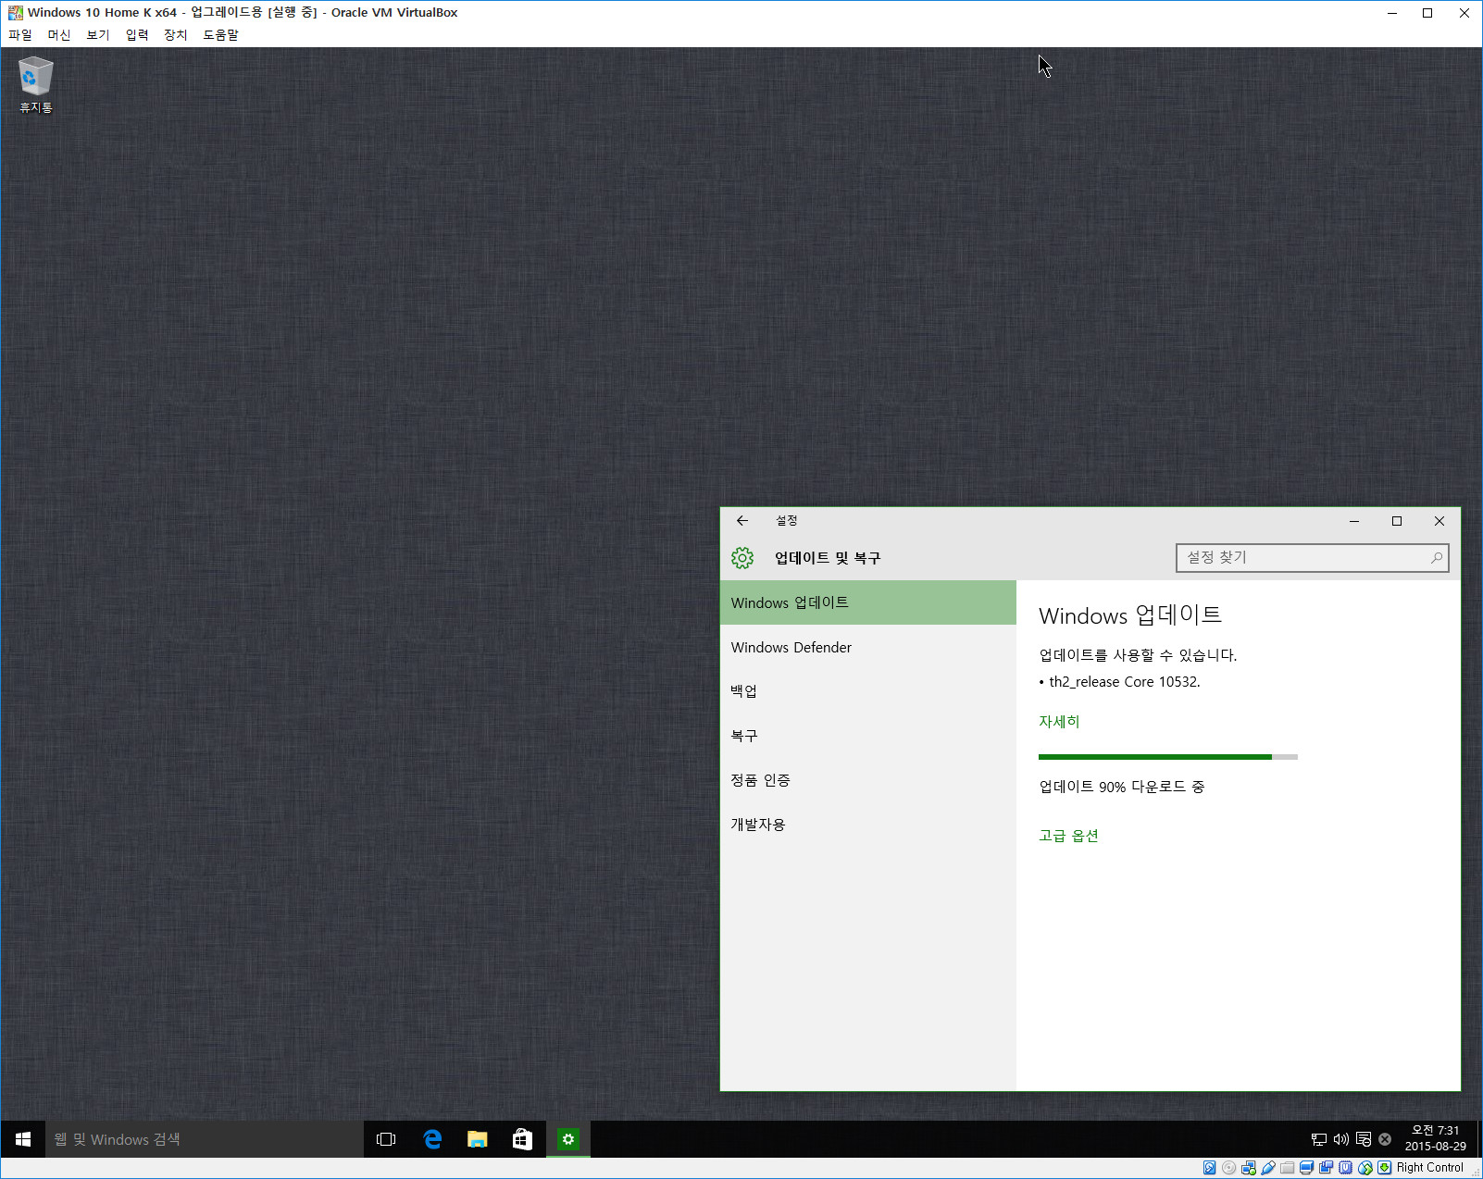Click the Right Control host key label
This screenshot has width=1483, height=1179.
click(x=1429, y=1168)
